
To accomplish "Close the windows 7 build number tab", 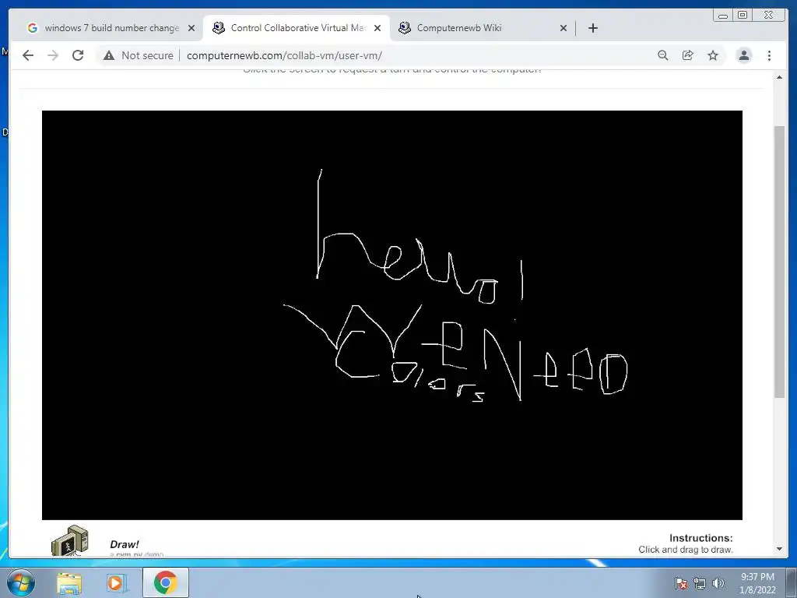I will click(191, 28).
